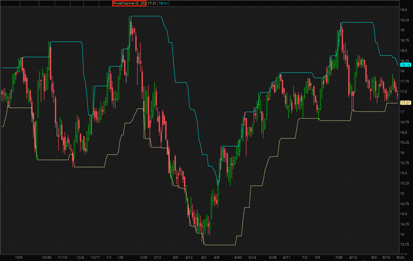The image size is (413, 261).
Task: Select the 9/24 date at axis end
Action: pos(401,257)
